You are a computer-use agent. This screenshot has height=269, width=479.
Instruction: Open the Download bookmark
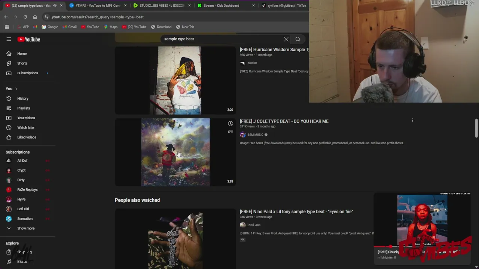161,27
